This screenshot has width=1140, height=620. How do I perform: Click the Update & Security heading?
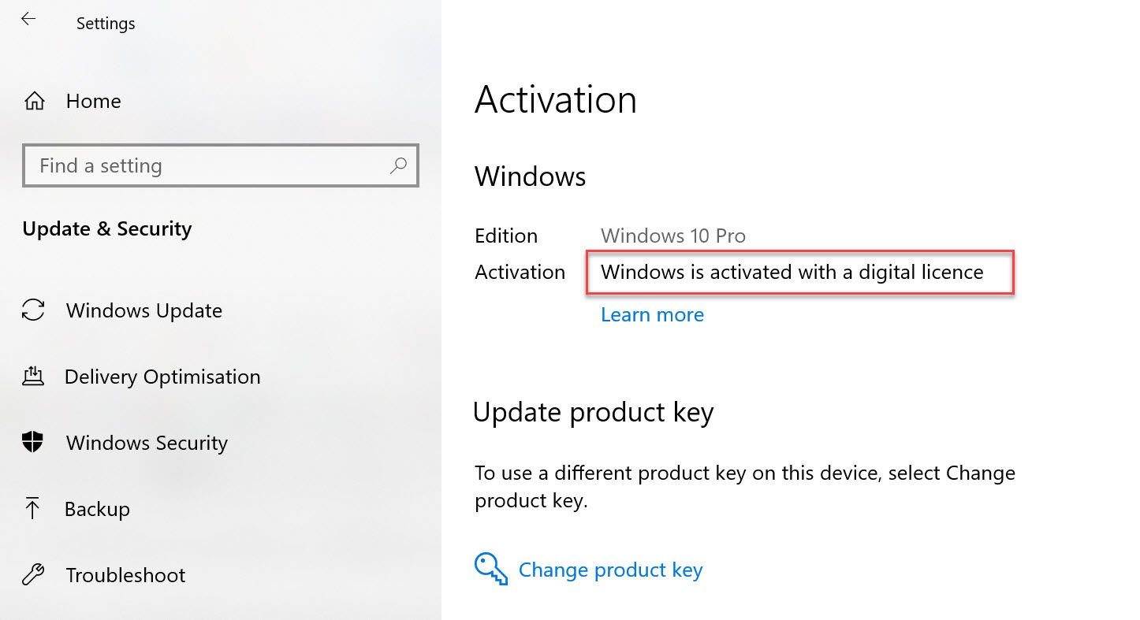point(106,228)
